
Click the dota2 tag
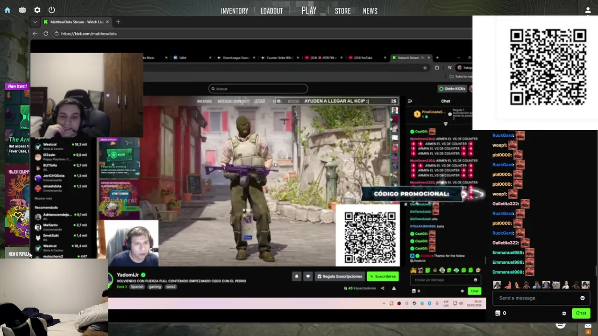[171, 287]
